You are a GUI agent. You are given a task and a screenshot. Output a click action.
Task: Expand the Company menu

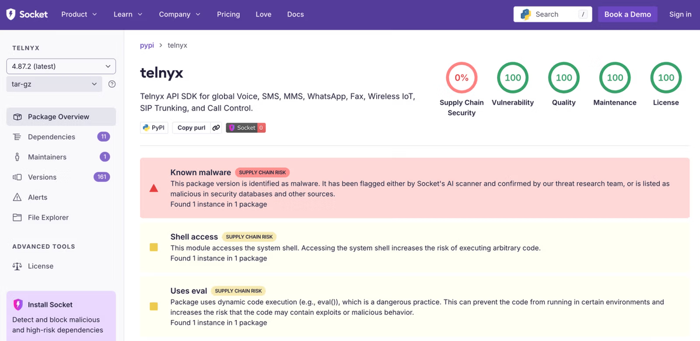pos(180,14)
